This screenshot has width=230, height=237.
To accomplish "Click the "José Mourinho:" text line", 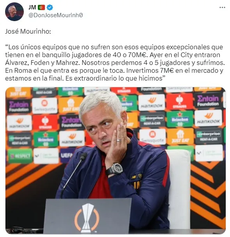I will click(x=28, y=31).
